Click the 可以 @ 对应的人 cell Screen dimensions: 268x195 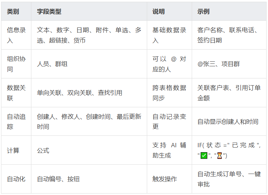169,64
